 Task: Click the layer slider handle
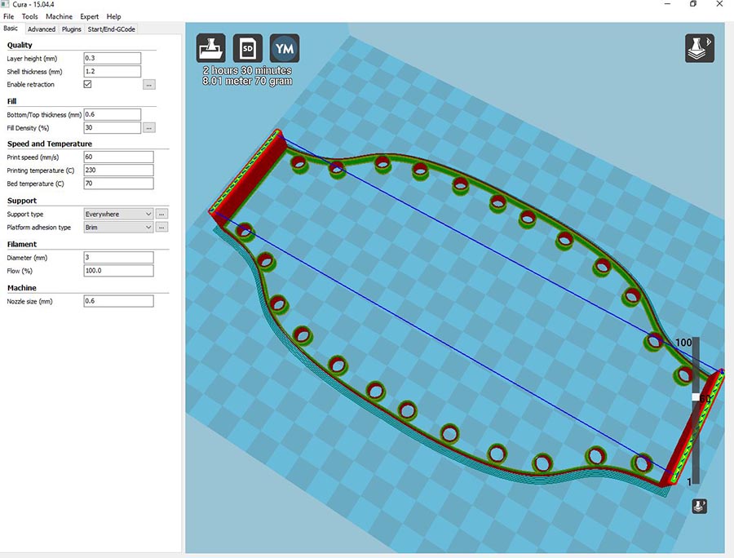tap(696, 397)
